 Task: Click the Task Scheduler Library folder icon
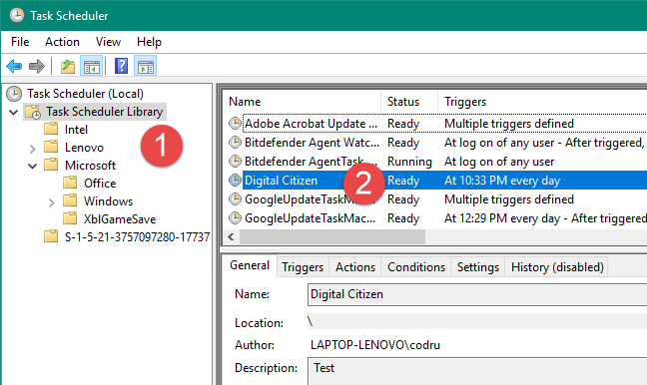click(33, 112)
